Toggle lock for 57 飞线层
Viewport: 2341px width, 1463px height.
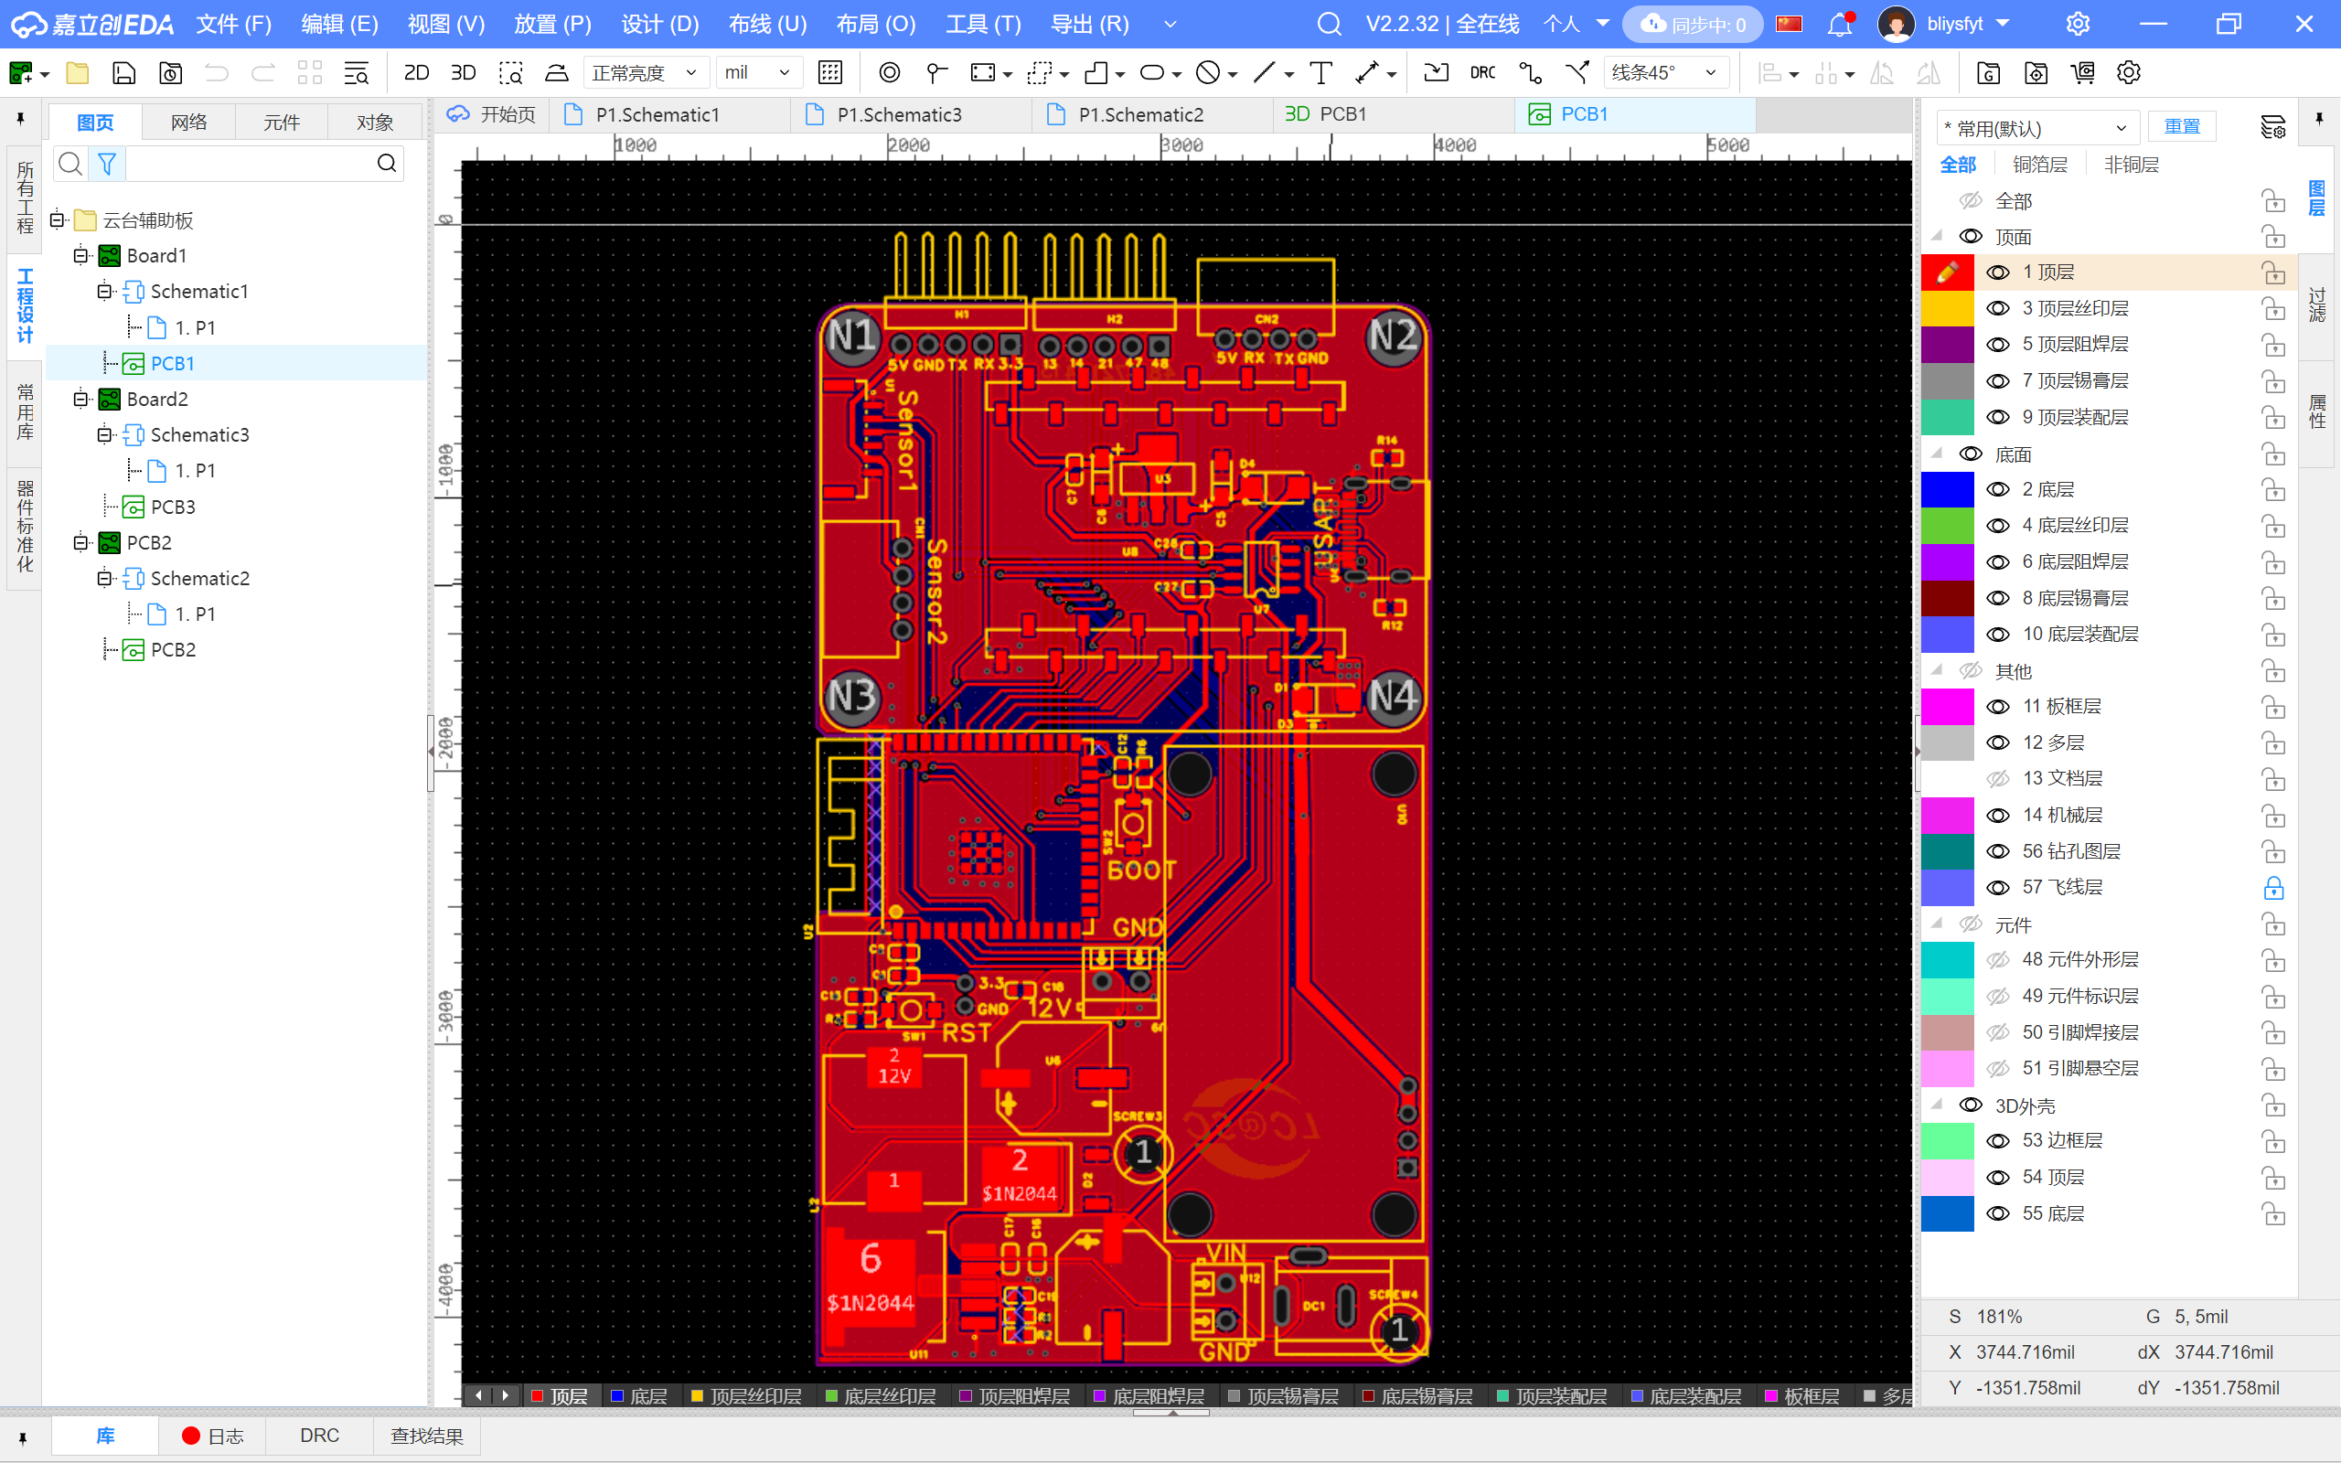(2273, 887)
